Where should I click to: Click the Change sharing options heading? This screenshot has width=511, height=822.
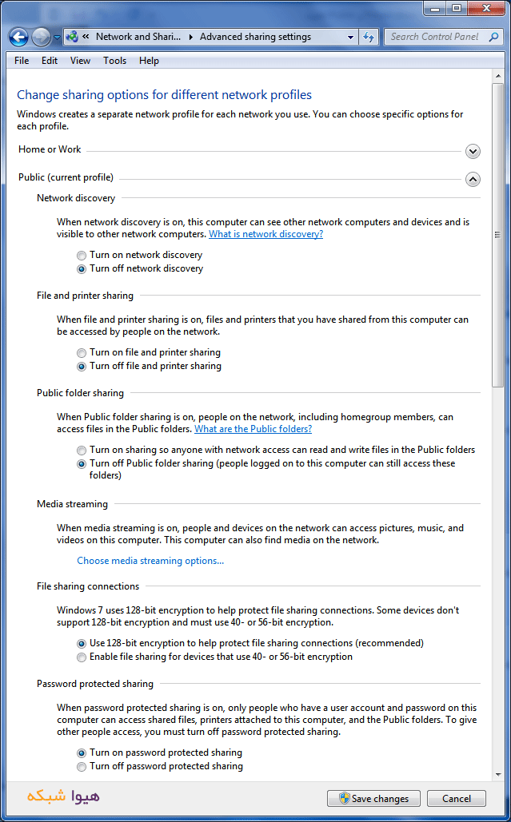pos(164,95)
